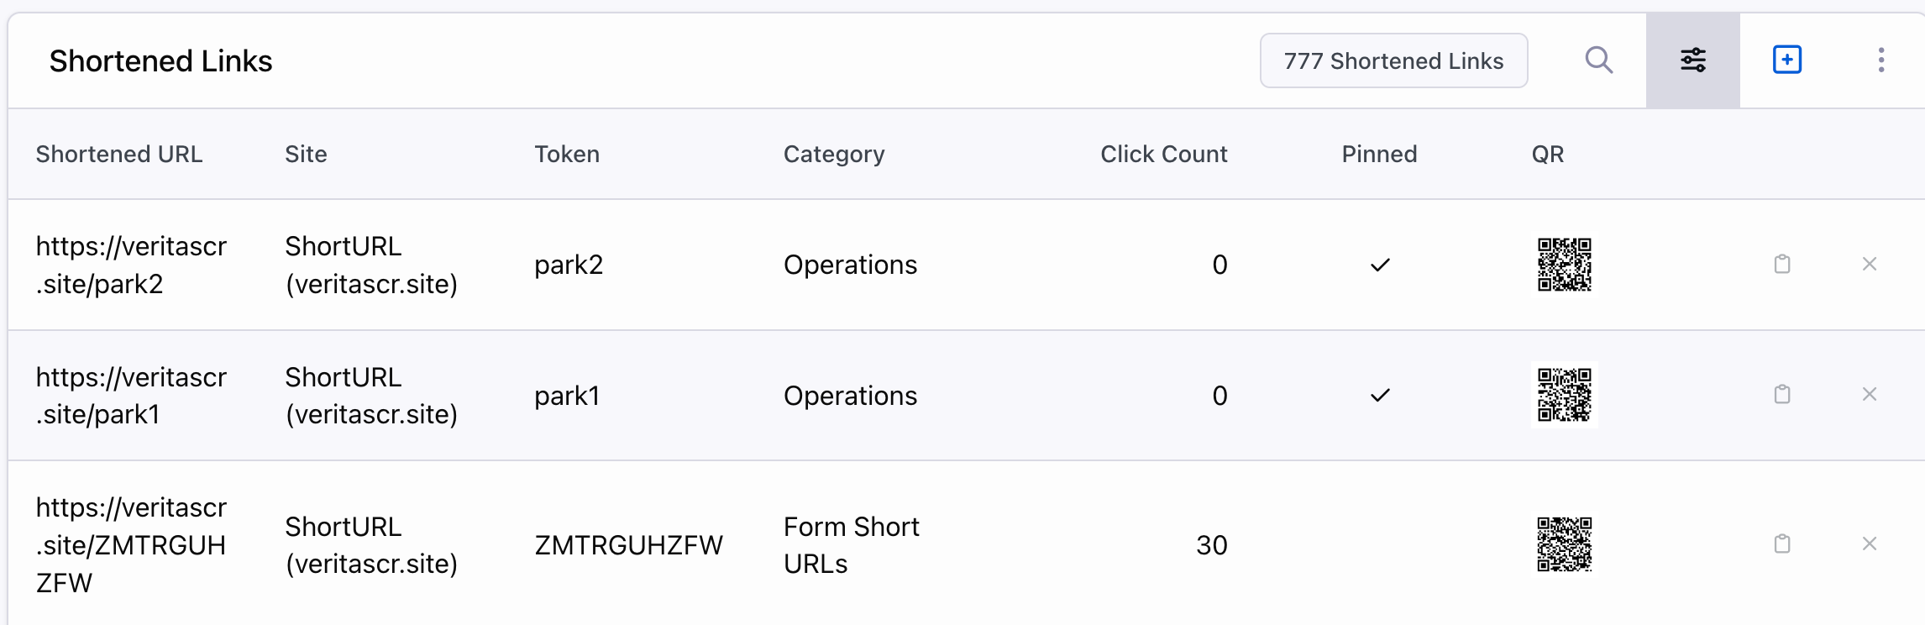Delete the park2 row with X icon

1869,265
